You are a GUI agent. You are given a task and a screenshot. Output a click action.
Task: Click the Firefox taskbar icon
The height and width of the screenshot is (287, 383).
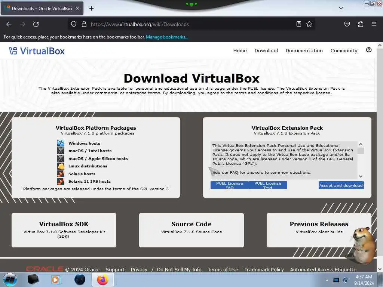(x=102, y=280)
